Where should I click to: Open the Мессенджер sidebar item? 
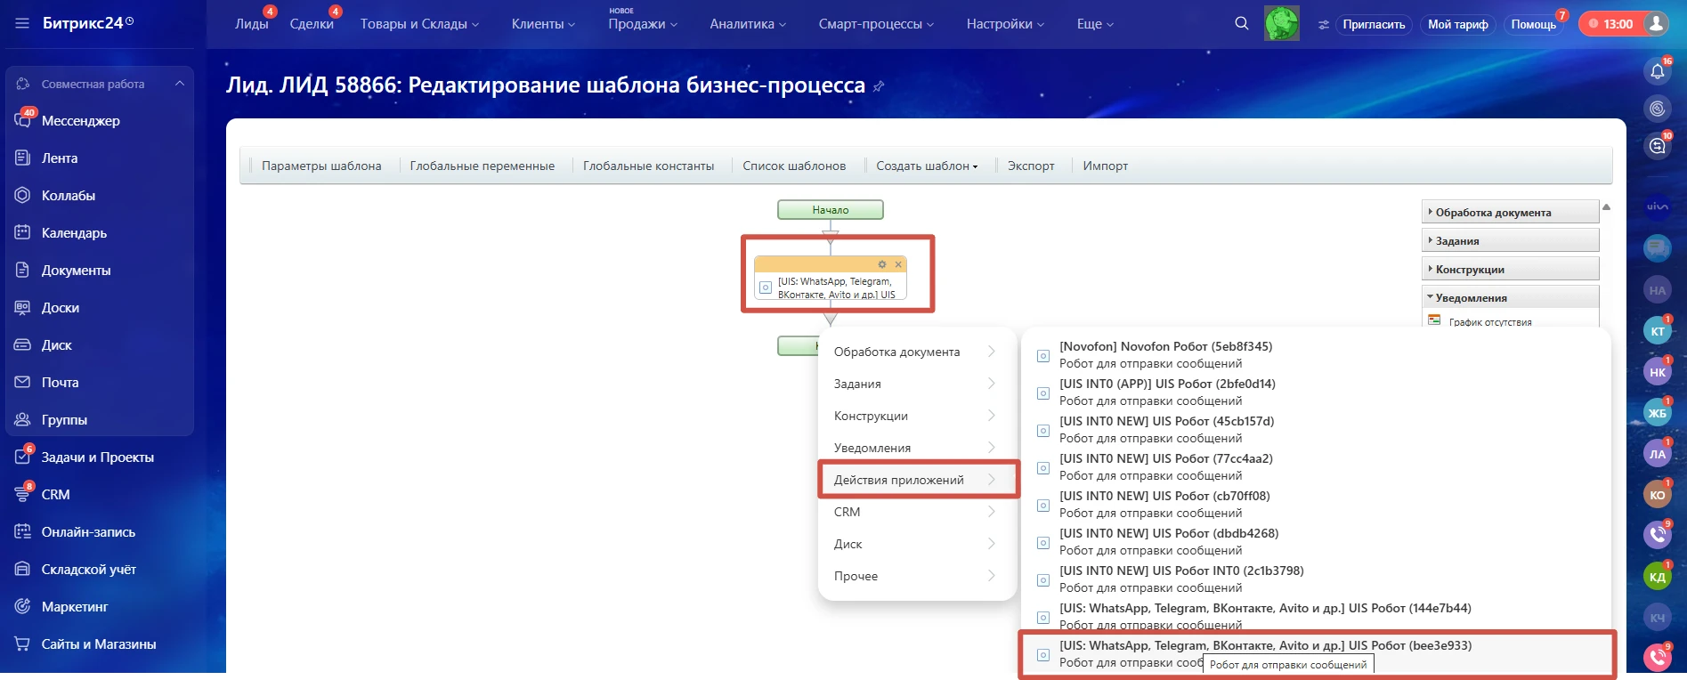(x=80, y=121)
